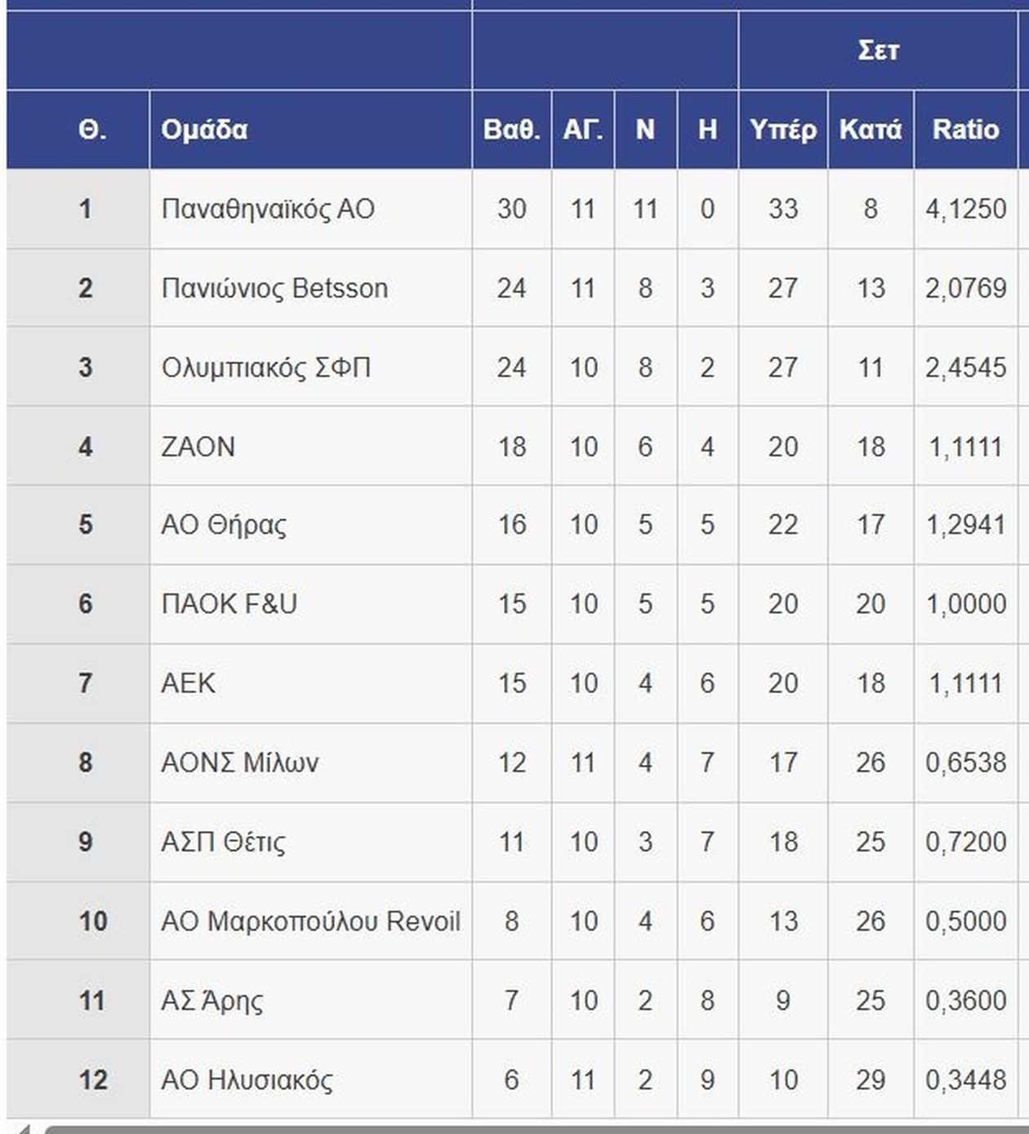Select the ΑΣ Άρης team name
Screen dimensions: 1029x1134
(x=212, y=1000)
